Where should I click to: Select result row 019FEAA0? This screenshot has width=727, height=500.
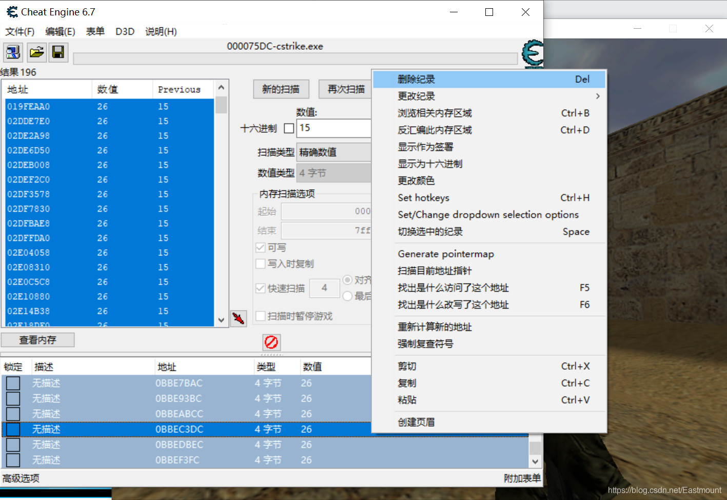tap(109, 107)
